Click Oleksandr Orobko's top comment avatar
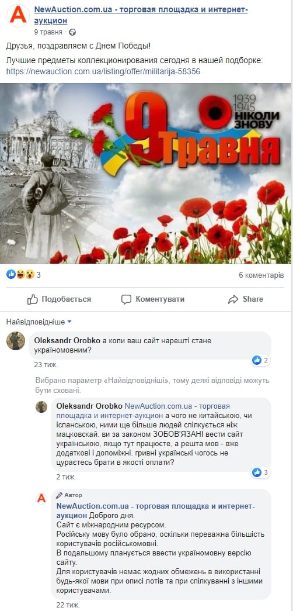This screenshot has height=611, width=293. click(x=16, y=341)
